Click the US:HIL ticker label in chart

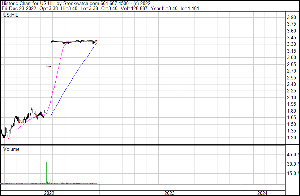point(10,15)
